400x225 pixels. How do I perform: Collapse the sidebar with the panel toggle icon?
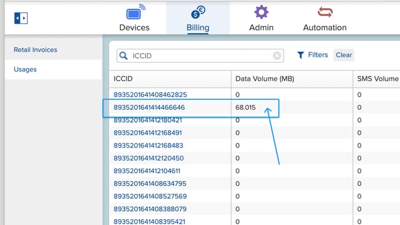point(21,18)
